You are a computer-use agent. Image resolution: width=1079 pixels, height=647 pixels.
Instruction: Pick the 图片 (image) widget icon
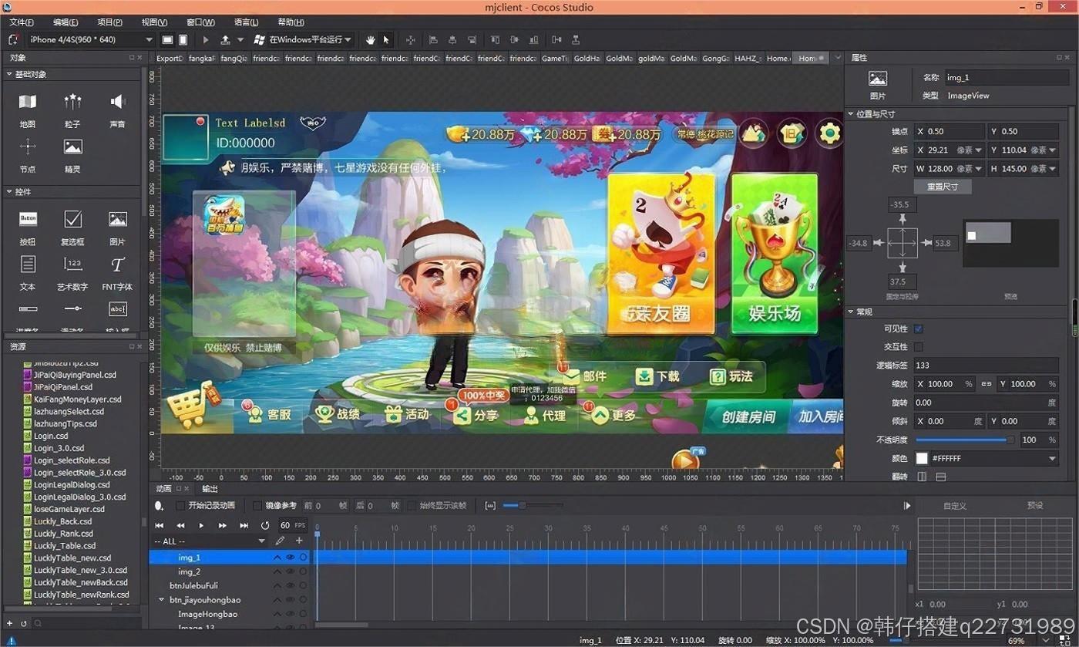[x=117, y=219]
